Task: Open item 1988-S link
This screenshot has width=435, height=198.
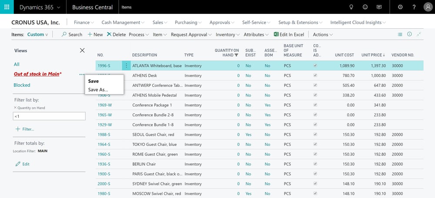Action: 104,135
